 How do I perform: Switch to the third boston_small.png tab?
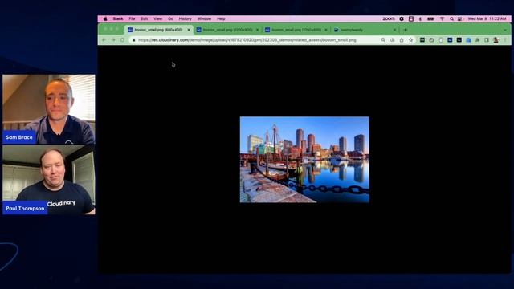[x=296, y=30]
